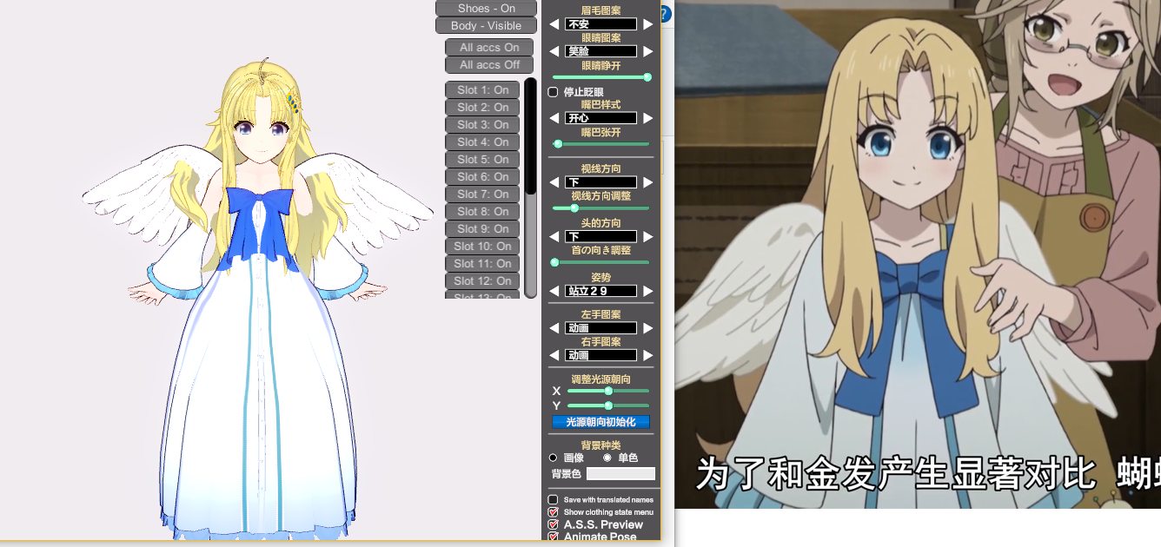Uncheck Show clothing state menu

pos(553,512)
